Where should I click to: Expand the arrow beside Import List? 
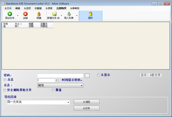coord(77,16)
